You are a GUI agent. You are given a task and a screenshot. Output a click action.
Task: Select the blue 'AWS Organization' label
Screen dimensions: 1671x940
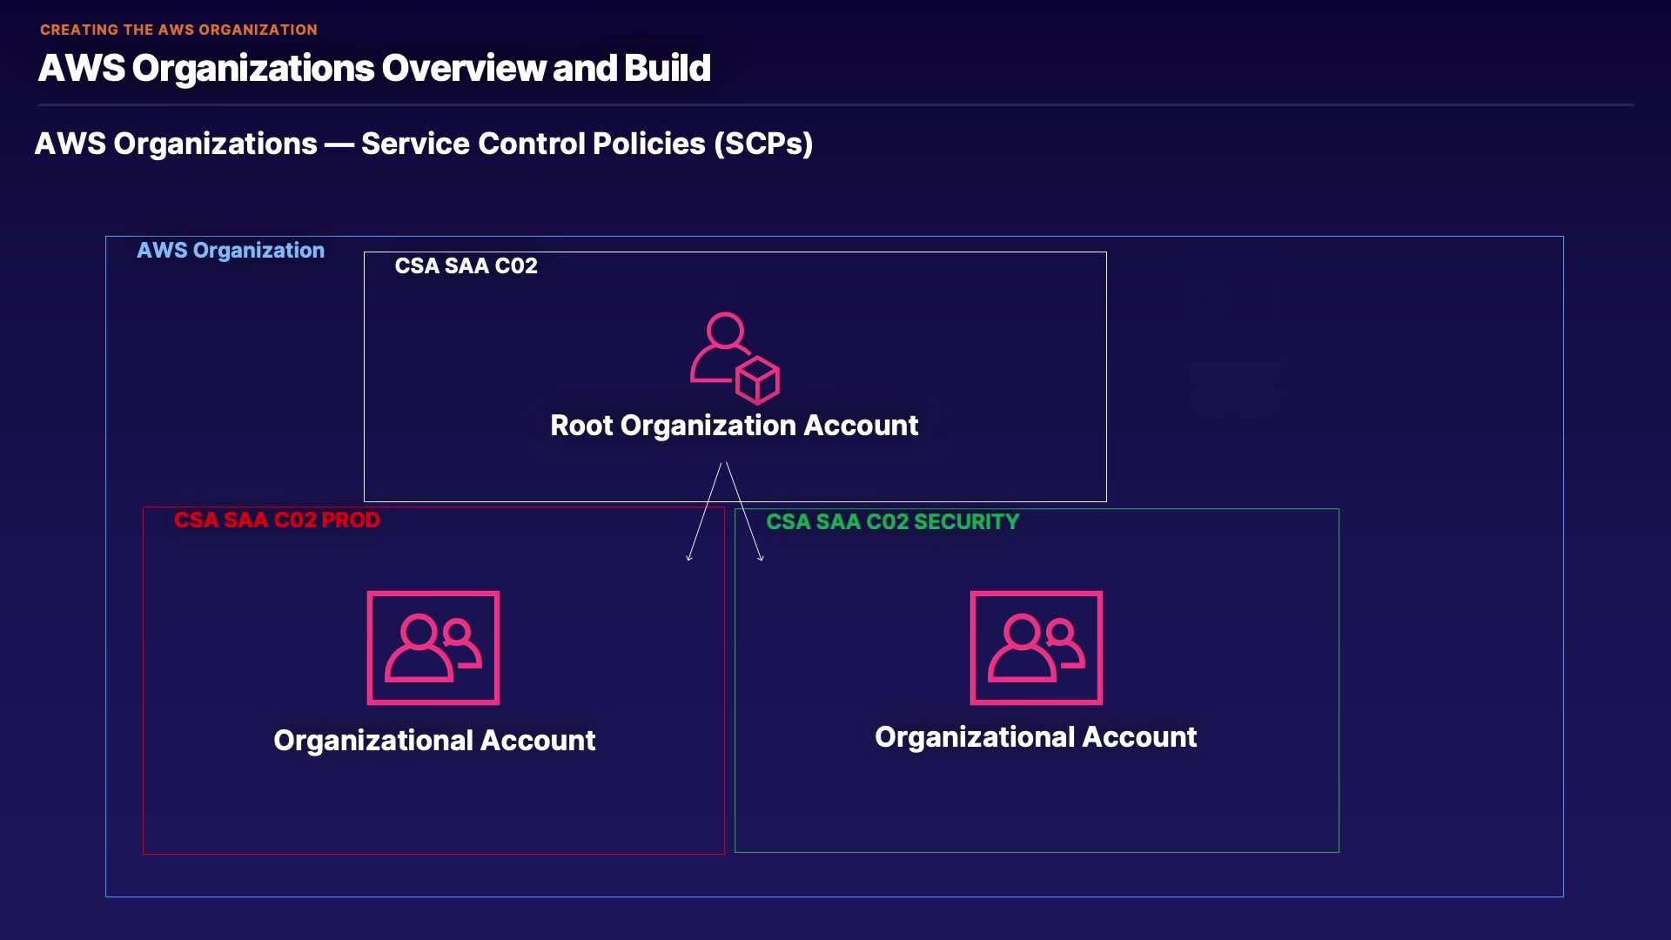[x=231, y=251]
